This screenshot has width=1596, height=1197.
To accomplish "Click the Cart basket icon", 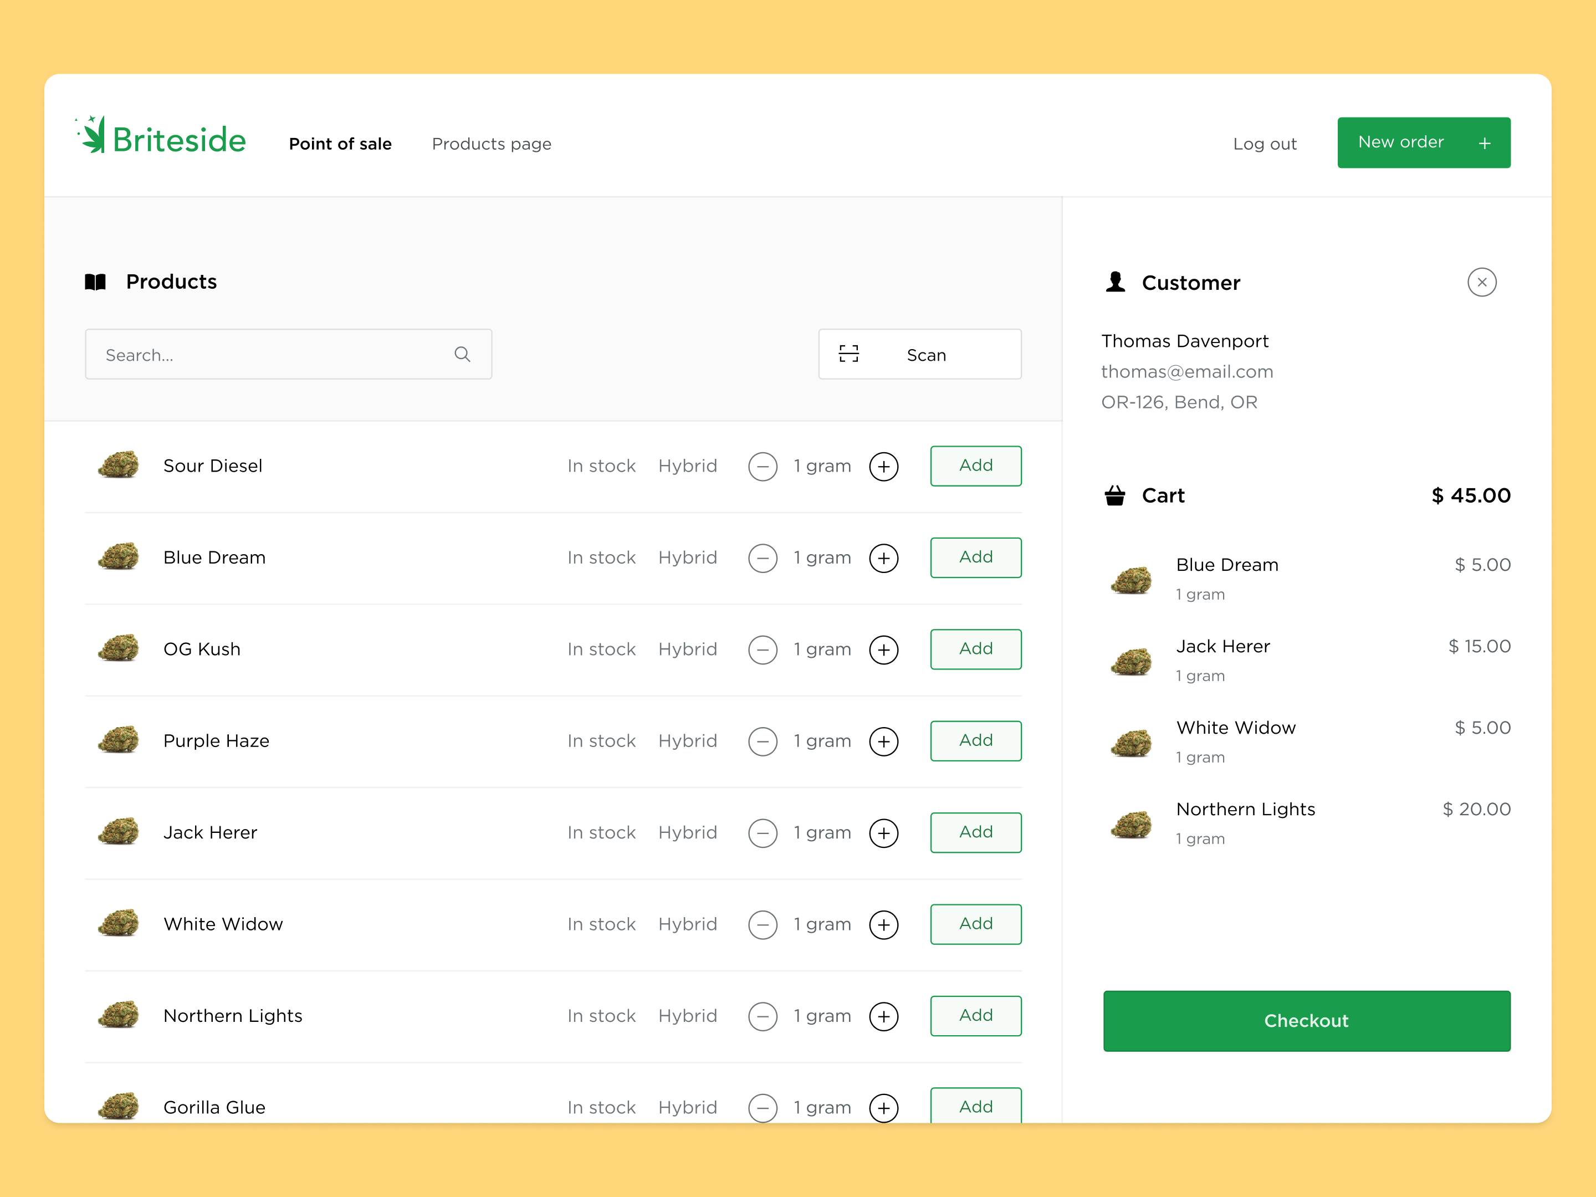I will (x=1115, y=495).
